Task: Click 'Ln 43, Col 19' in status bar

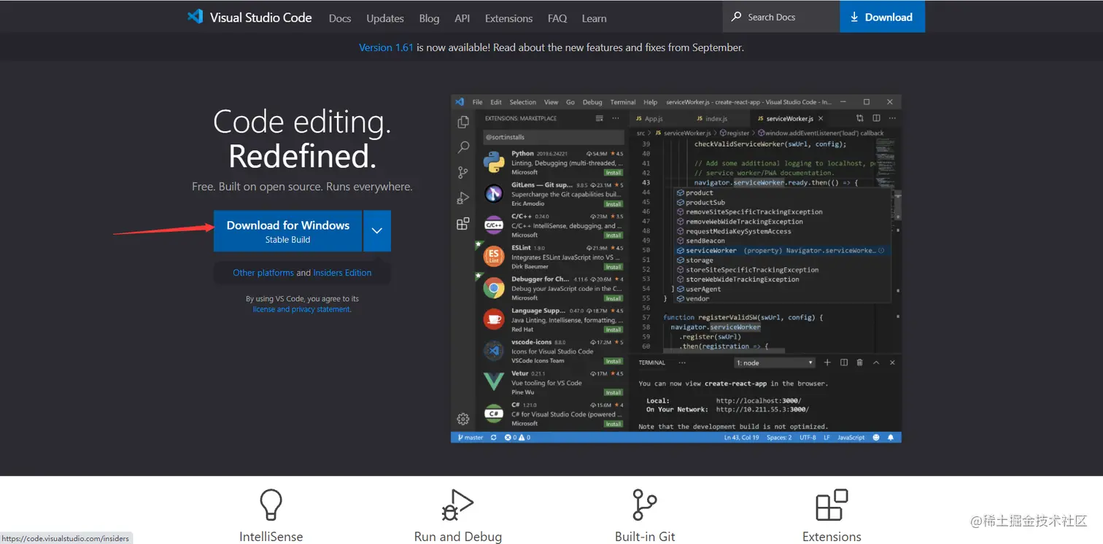Action: 741,438
